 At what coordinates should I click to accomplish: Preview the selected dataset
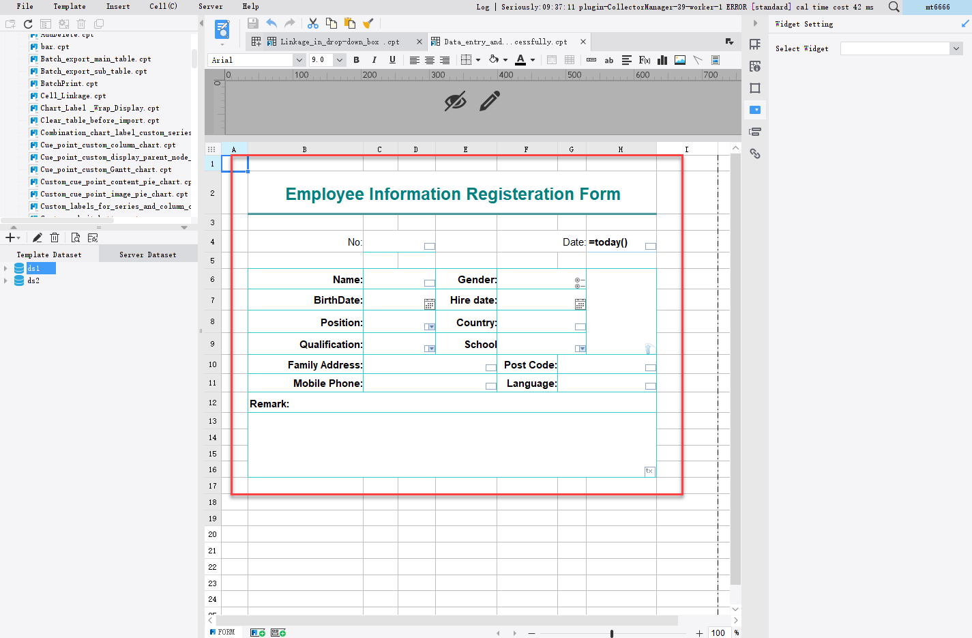(75, 237)
